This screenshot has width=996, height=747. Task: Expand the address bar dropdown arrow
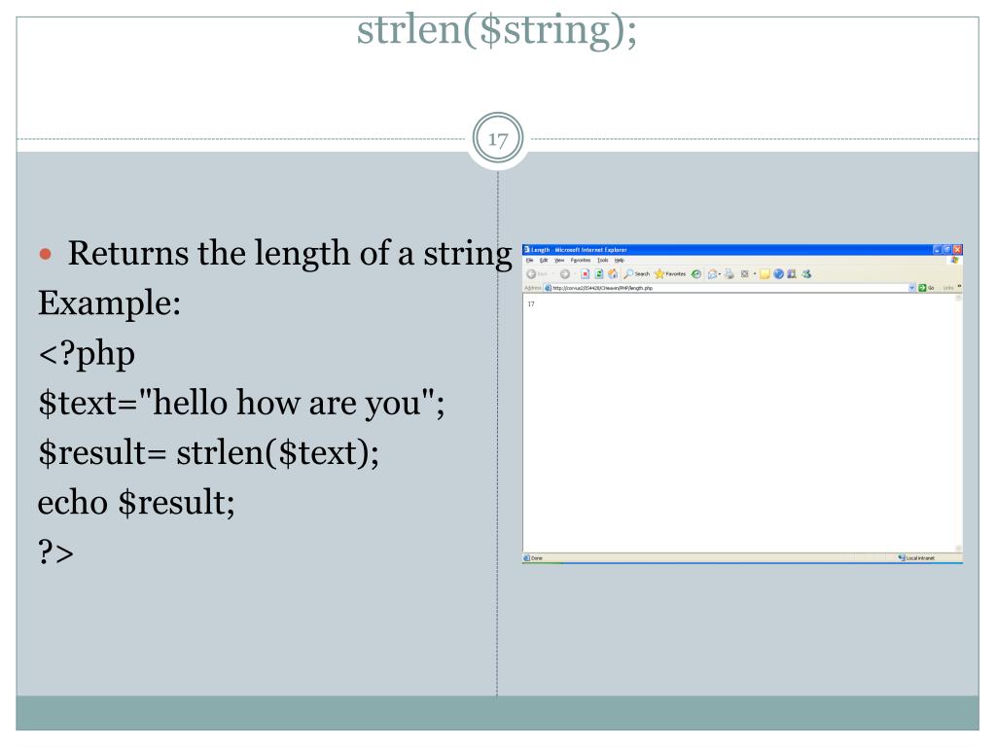(x=911, y=288)
